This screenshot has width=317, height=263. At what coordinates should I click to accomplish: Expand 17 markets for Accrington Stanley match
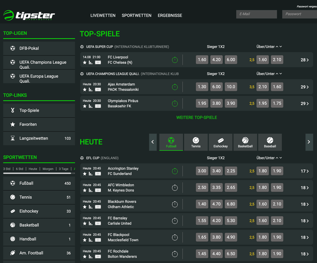[x=305, y=171]
